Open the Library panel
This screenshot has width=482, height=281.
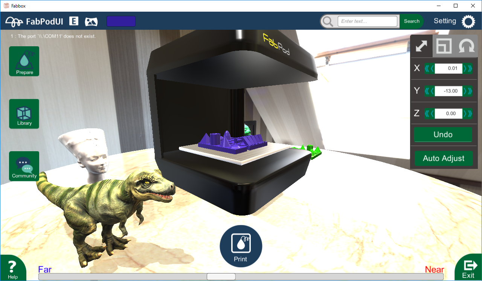click(24, 114)
